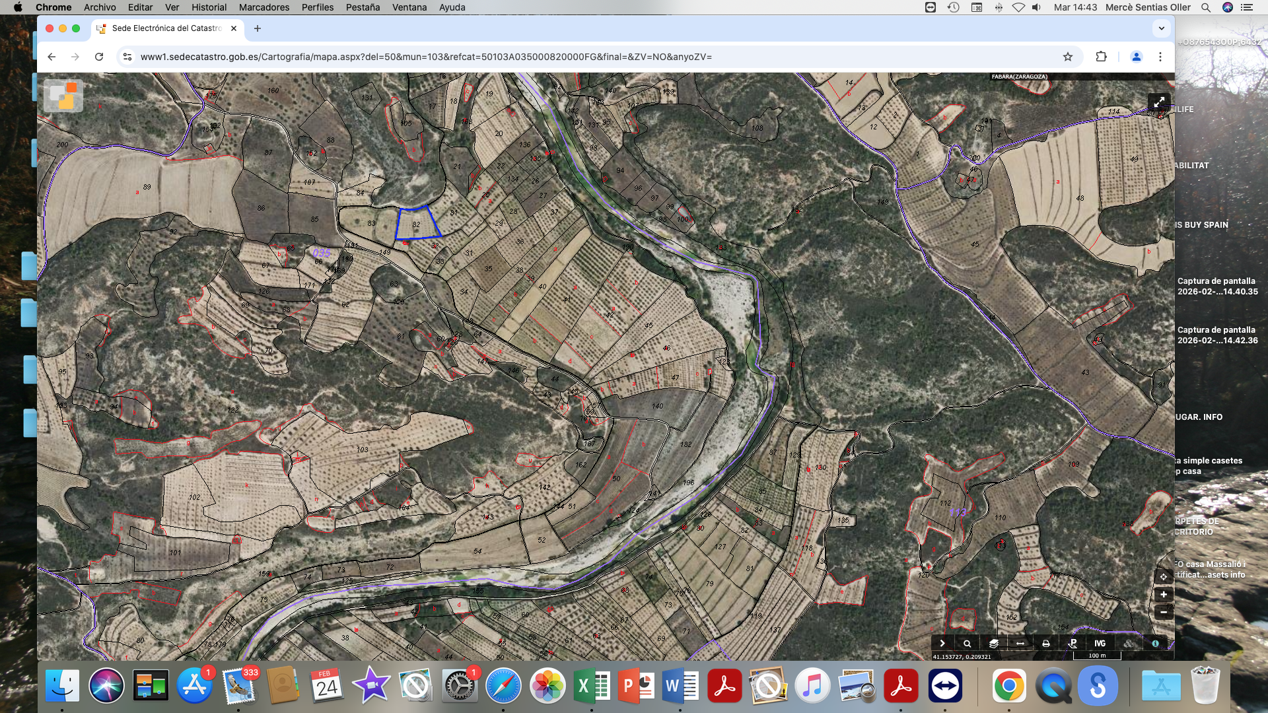Select the distance measurement tool

[1020, 644]
